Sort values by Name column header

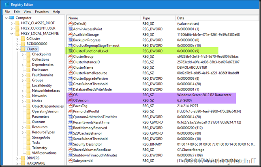click(104, 18)
